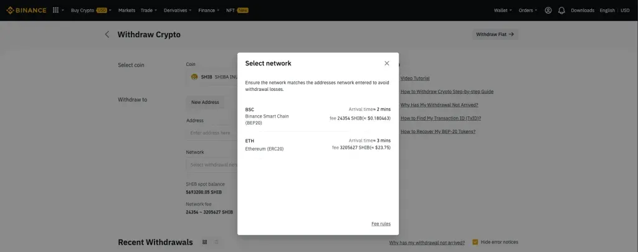Open the Orders dropdown
Viewport: 638px width, 252px height.
pyautogui.click(x=528, y=10)
